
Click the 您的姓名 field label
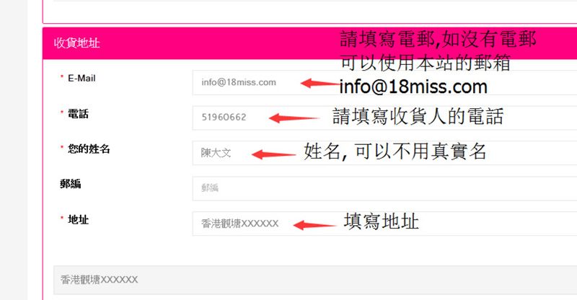coord(89,149)
